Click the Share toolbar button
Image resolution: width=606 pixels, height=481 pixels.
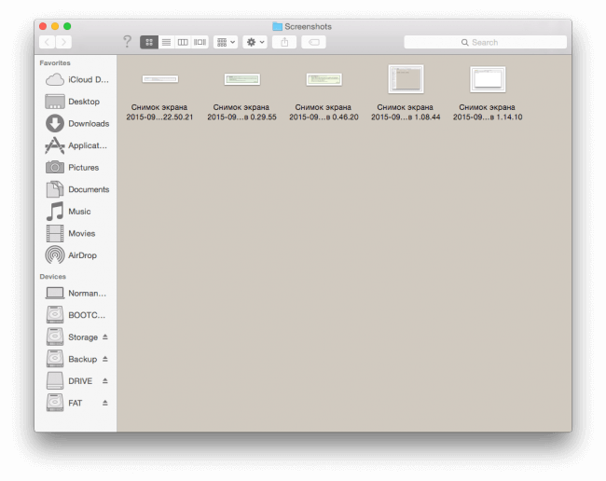point(284,42)
